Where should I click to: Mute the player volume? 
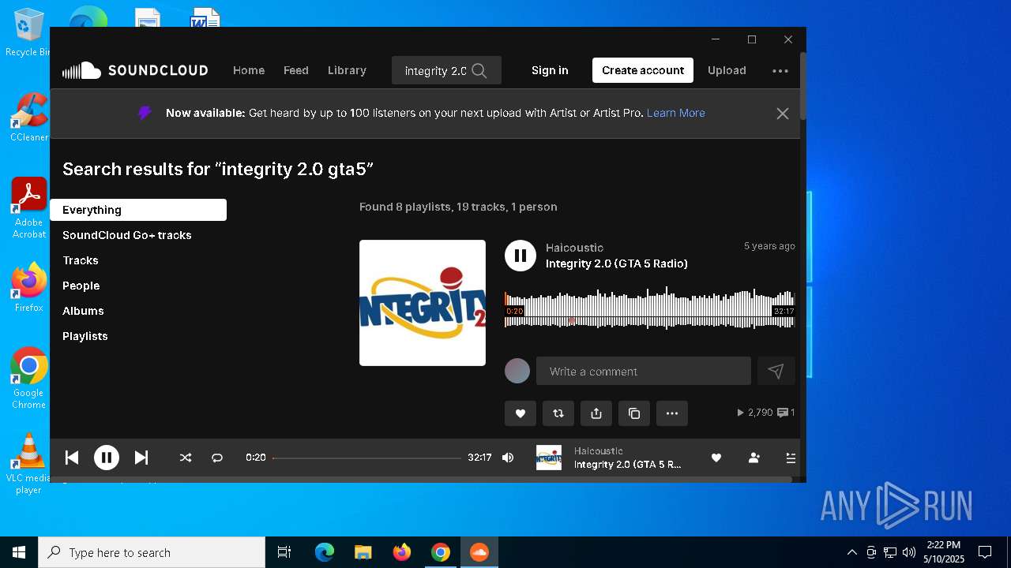tap(508, 458)
